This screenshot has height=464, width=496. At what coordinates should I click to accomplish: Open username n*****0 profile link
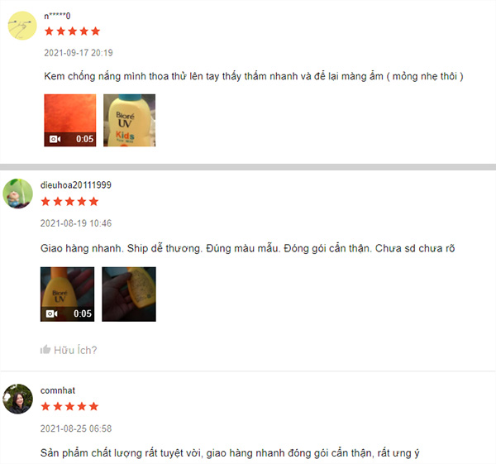57,16
